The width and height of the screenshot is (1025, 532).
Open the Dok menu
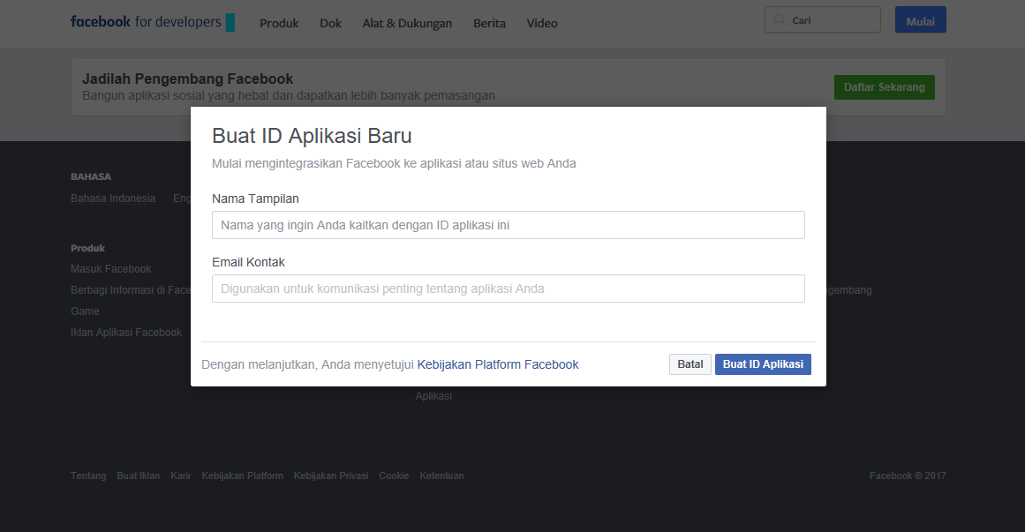(x=330, y=23)
